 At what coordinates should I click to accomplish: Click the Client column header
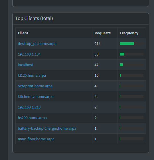(23, 33)
